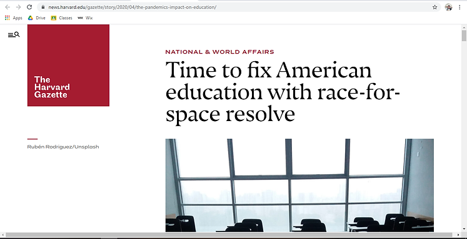
Task: Open the Chrome three-dot menu
Action: coord(459,7)
